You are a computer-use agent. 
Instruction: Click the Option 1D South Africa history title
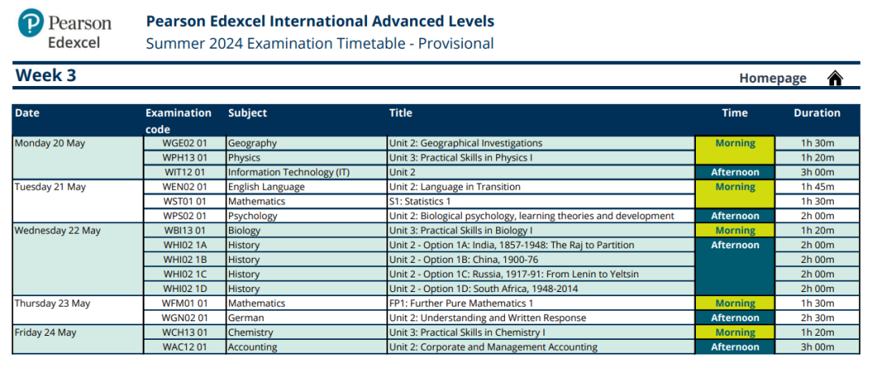tap(484, 288)
